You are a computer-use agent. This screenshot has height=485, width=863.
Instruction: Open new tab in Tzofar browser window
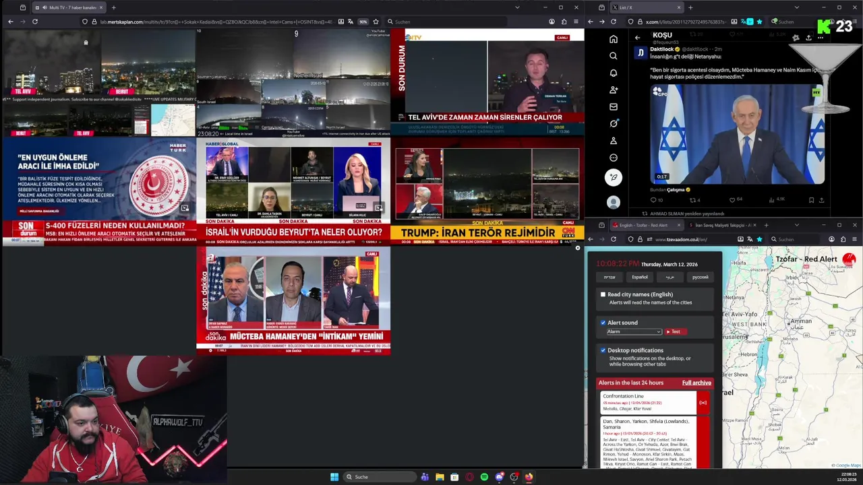coord(766,225)
